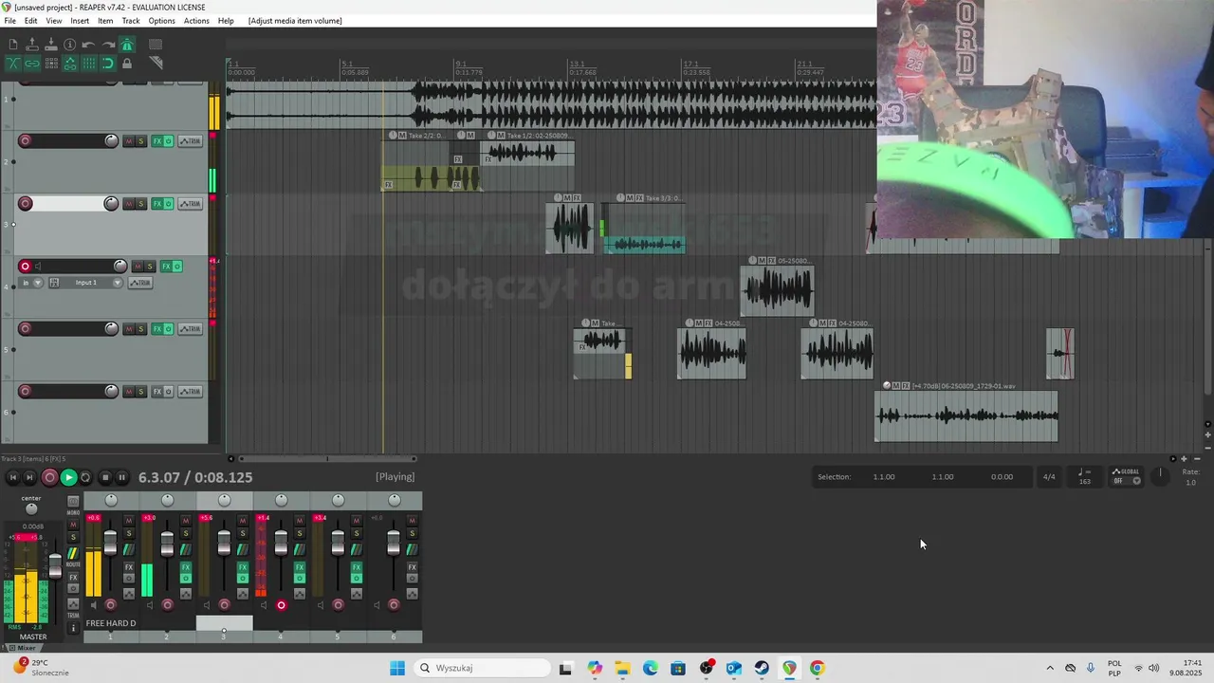This screenshot has height=683, width=1214.
Task: Open the File menu
Action: [x=9, y=21]
